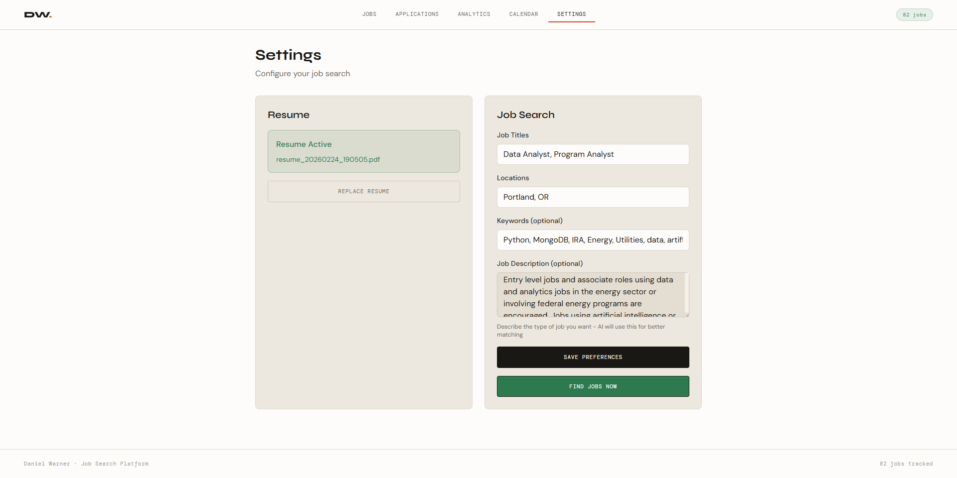Click the 'Keywords (optional)' label

(x=530, y=221)
